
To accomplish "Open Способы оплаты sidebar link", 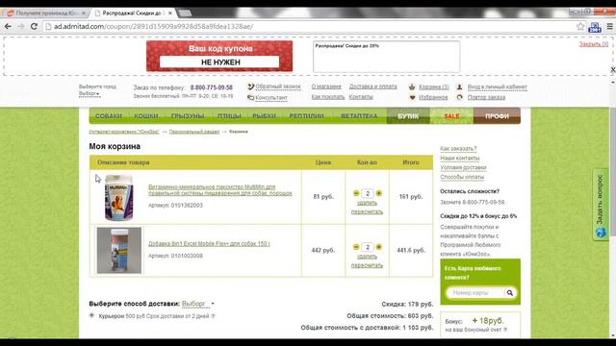I will 462,177.
